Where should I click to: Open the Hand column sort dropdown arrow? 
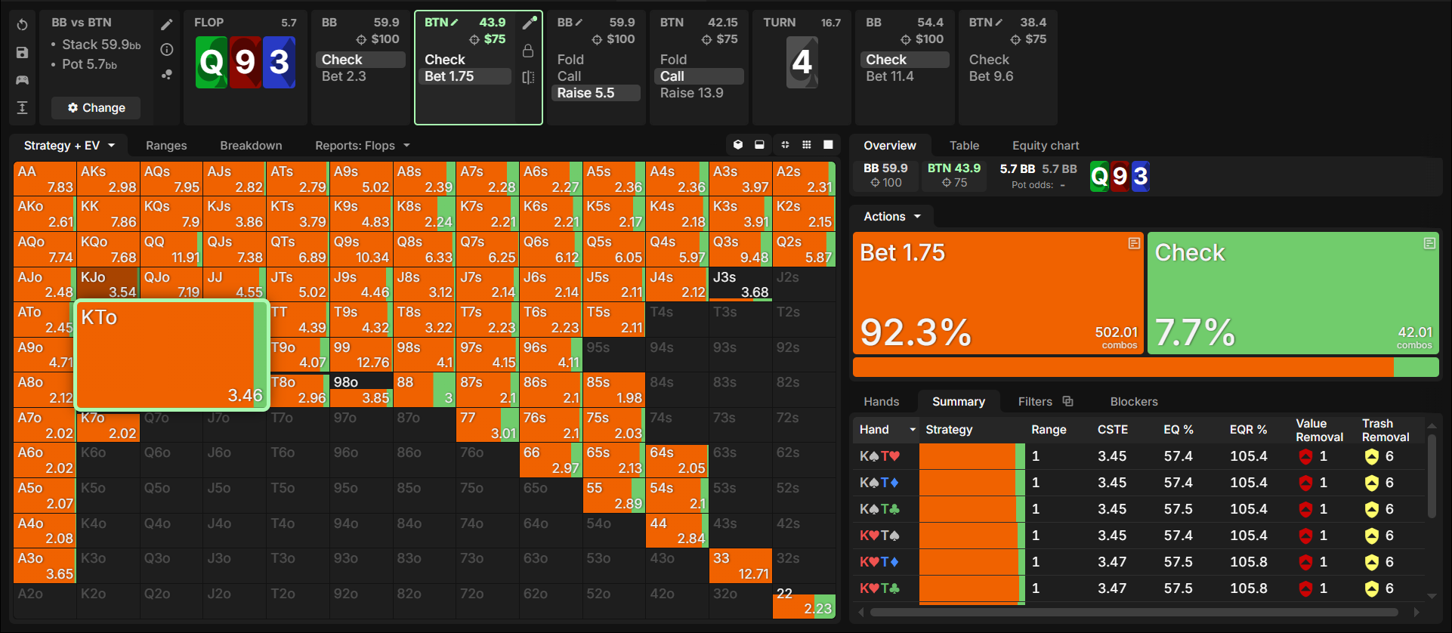[x=913, y=430]
